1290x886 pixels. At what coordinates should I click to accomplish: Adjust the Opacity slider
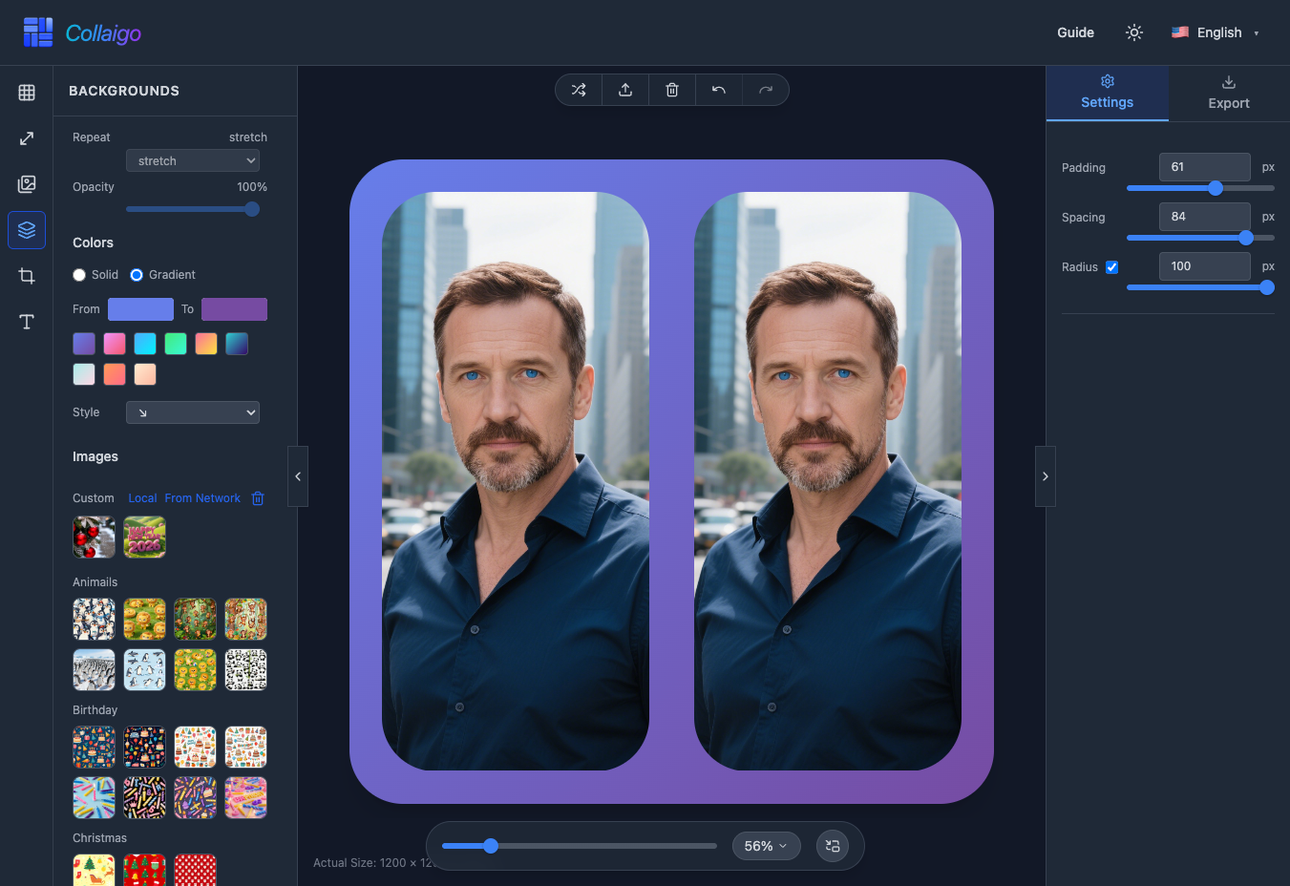(193, 209)
